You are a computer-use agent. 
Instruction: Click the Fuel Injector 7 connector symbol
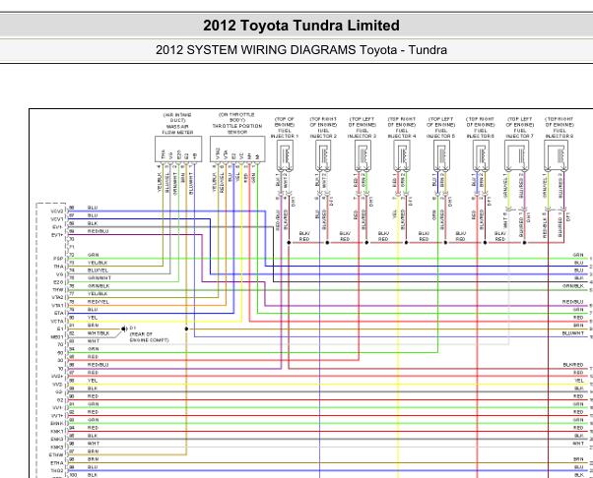pos(516,155)
